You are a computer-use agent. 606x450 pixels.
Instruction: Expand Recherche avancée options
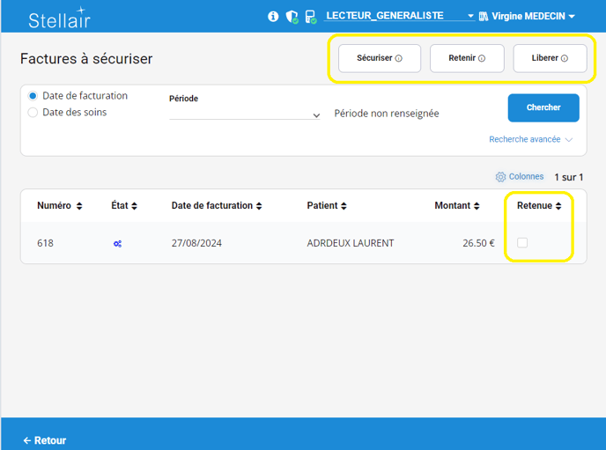click(x=531, y=139)
